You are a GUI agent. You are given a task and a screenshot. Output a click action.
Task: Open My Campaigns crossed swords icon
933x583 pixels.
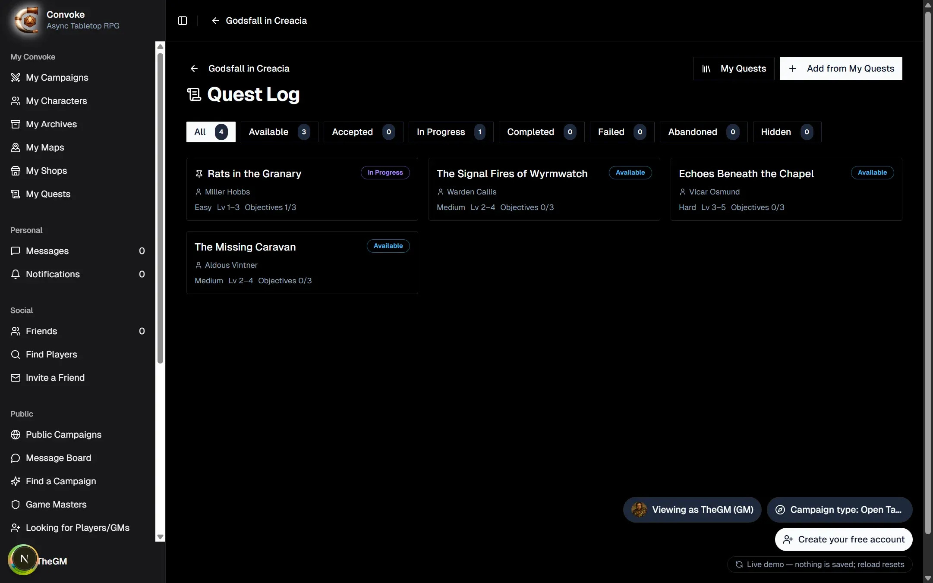pyautogui.click(x=16, y=78)
